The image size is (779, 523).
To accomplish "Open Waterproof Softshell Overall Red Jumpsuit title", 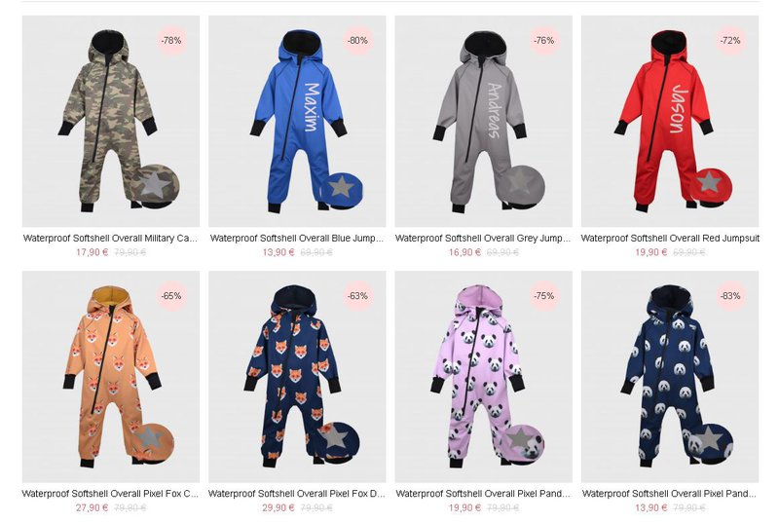I will (670, 239).
